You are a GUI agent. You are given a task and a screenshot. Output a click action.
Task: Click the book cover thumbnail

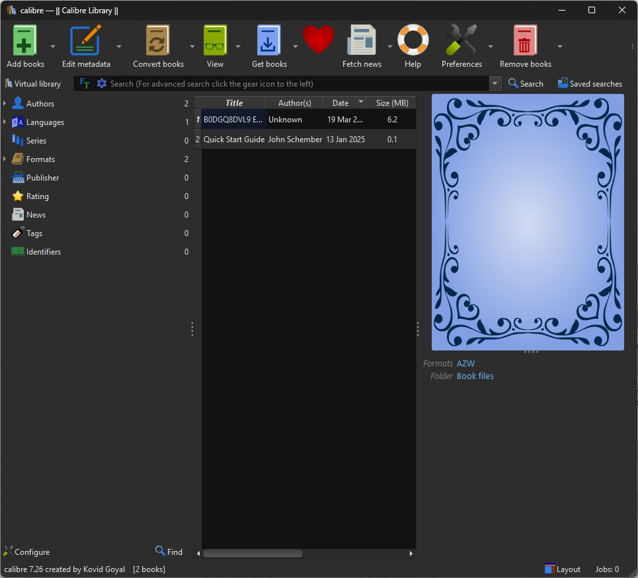coord(528,222)
